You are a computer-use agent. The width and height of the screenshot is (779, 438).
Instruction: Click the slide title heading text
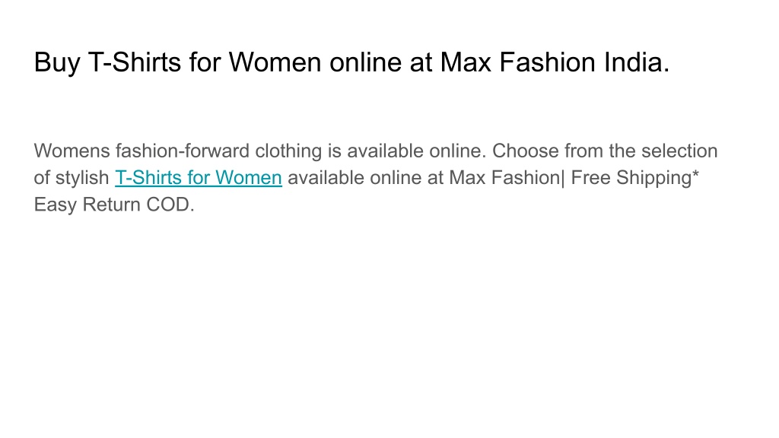point(351,62)
